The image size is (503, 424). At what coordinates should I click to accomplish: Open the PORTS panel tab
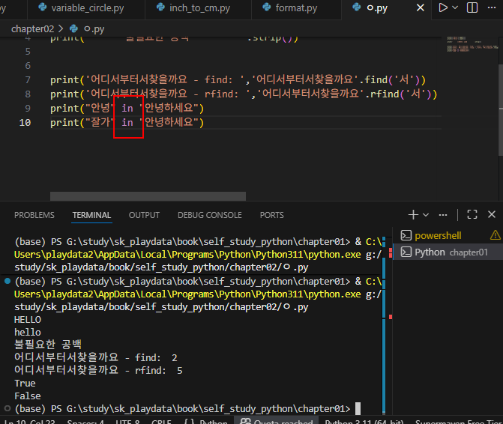click(x=271, y=215)
